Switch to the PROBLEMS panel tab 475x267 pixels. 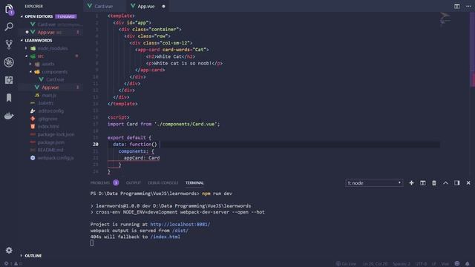point(100,183)
